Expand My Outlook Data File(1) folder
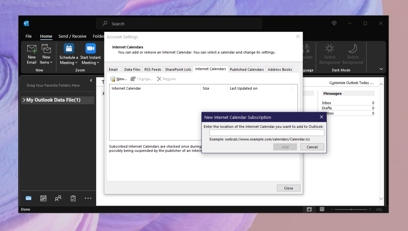Image resolution: width=408 pixels, height=231 pixels. (x=24, y=100)
